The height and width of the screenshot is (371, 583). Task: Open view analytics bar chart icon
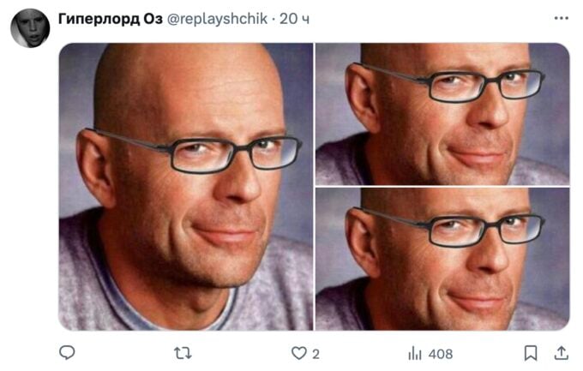[x=415, y=353]
